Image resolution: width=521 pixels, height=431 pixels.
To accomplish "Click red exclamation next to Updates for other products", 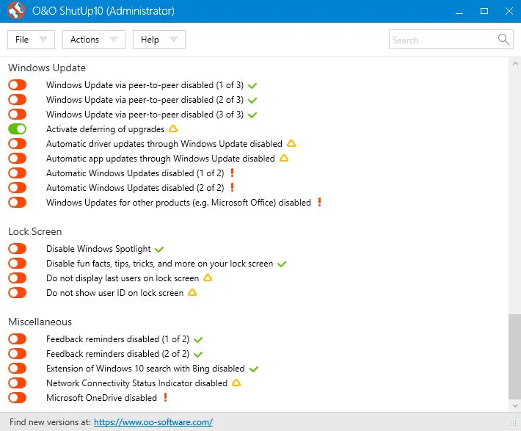I will click(319, 202).
